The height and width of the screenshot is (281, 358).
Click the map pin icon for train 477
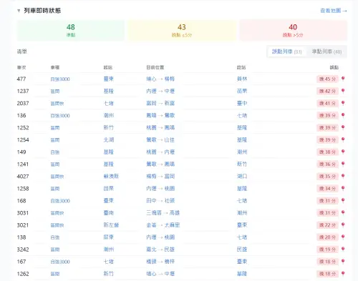[x=343, y=79]
